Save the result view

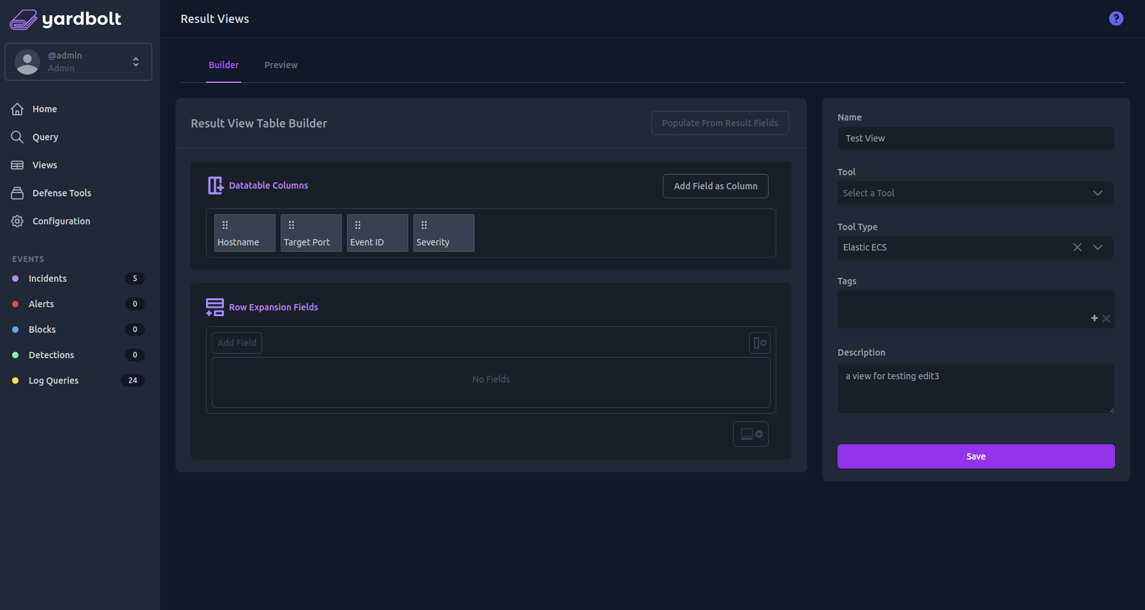(976, 456)
